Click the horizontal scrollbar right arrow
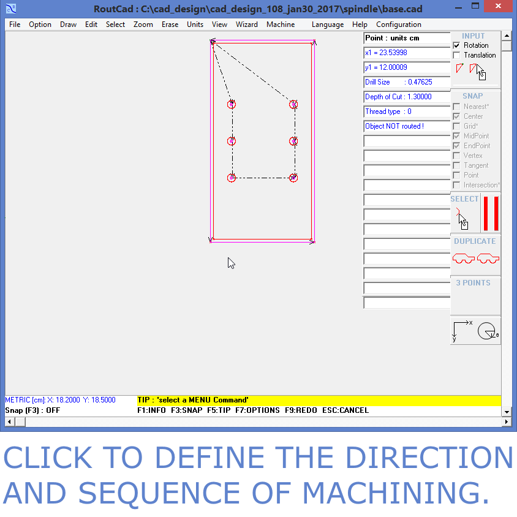Viewport: 517px width, 517px height. [507, 421]
